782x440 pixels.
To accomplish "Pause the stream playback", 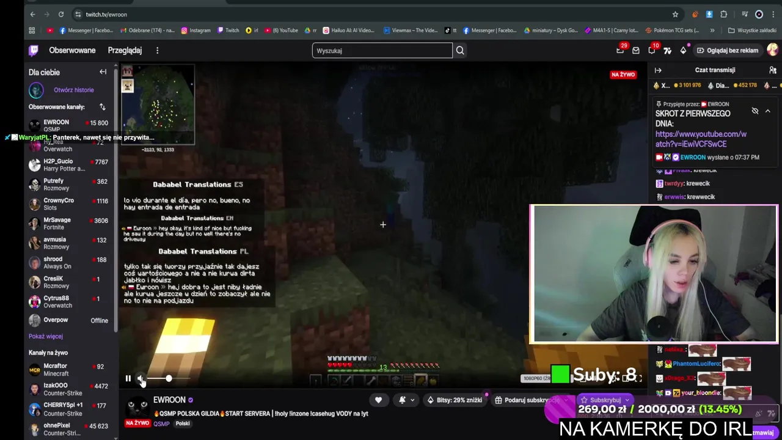I will [x=128, y=378].
